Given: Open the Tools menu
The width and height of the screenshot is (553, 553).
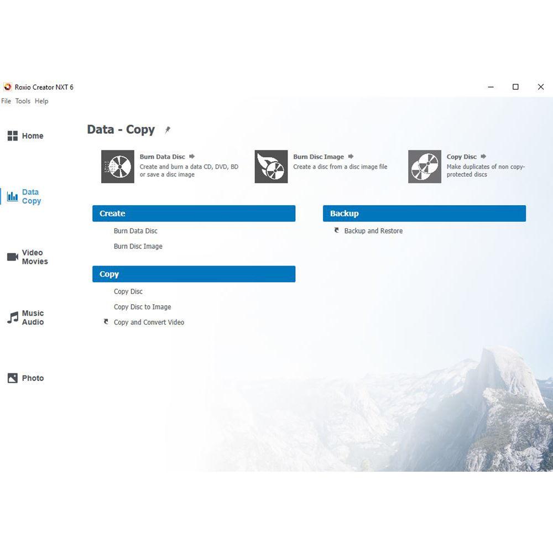Looking at the screenshot, I should (23, 101).
